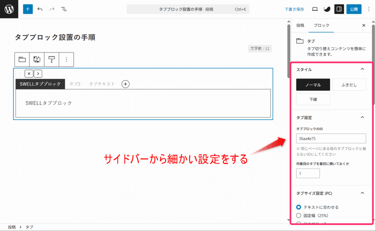The image size is (376, 231).
Task: Choose the 下線 style button
Action: coord(313,99)
